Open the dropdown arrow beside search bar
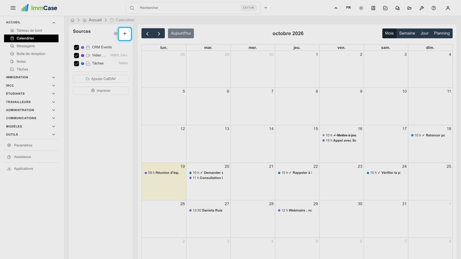Image resolution: width=461 pixels, height=259 pixels. [266, 8]
